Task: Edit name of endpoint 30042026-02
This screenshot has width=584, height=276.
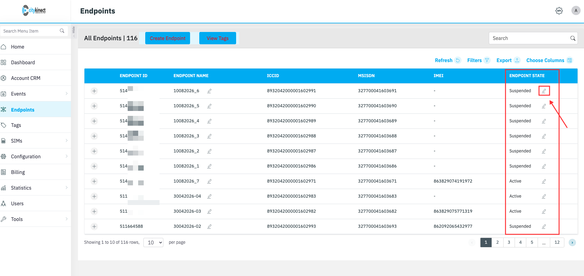Action: click(209, 227)
